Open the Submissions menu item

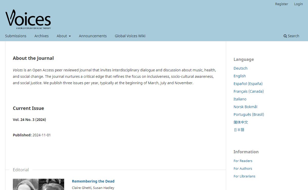click(16, 36)
